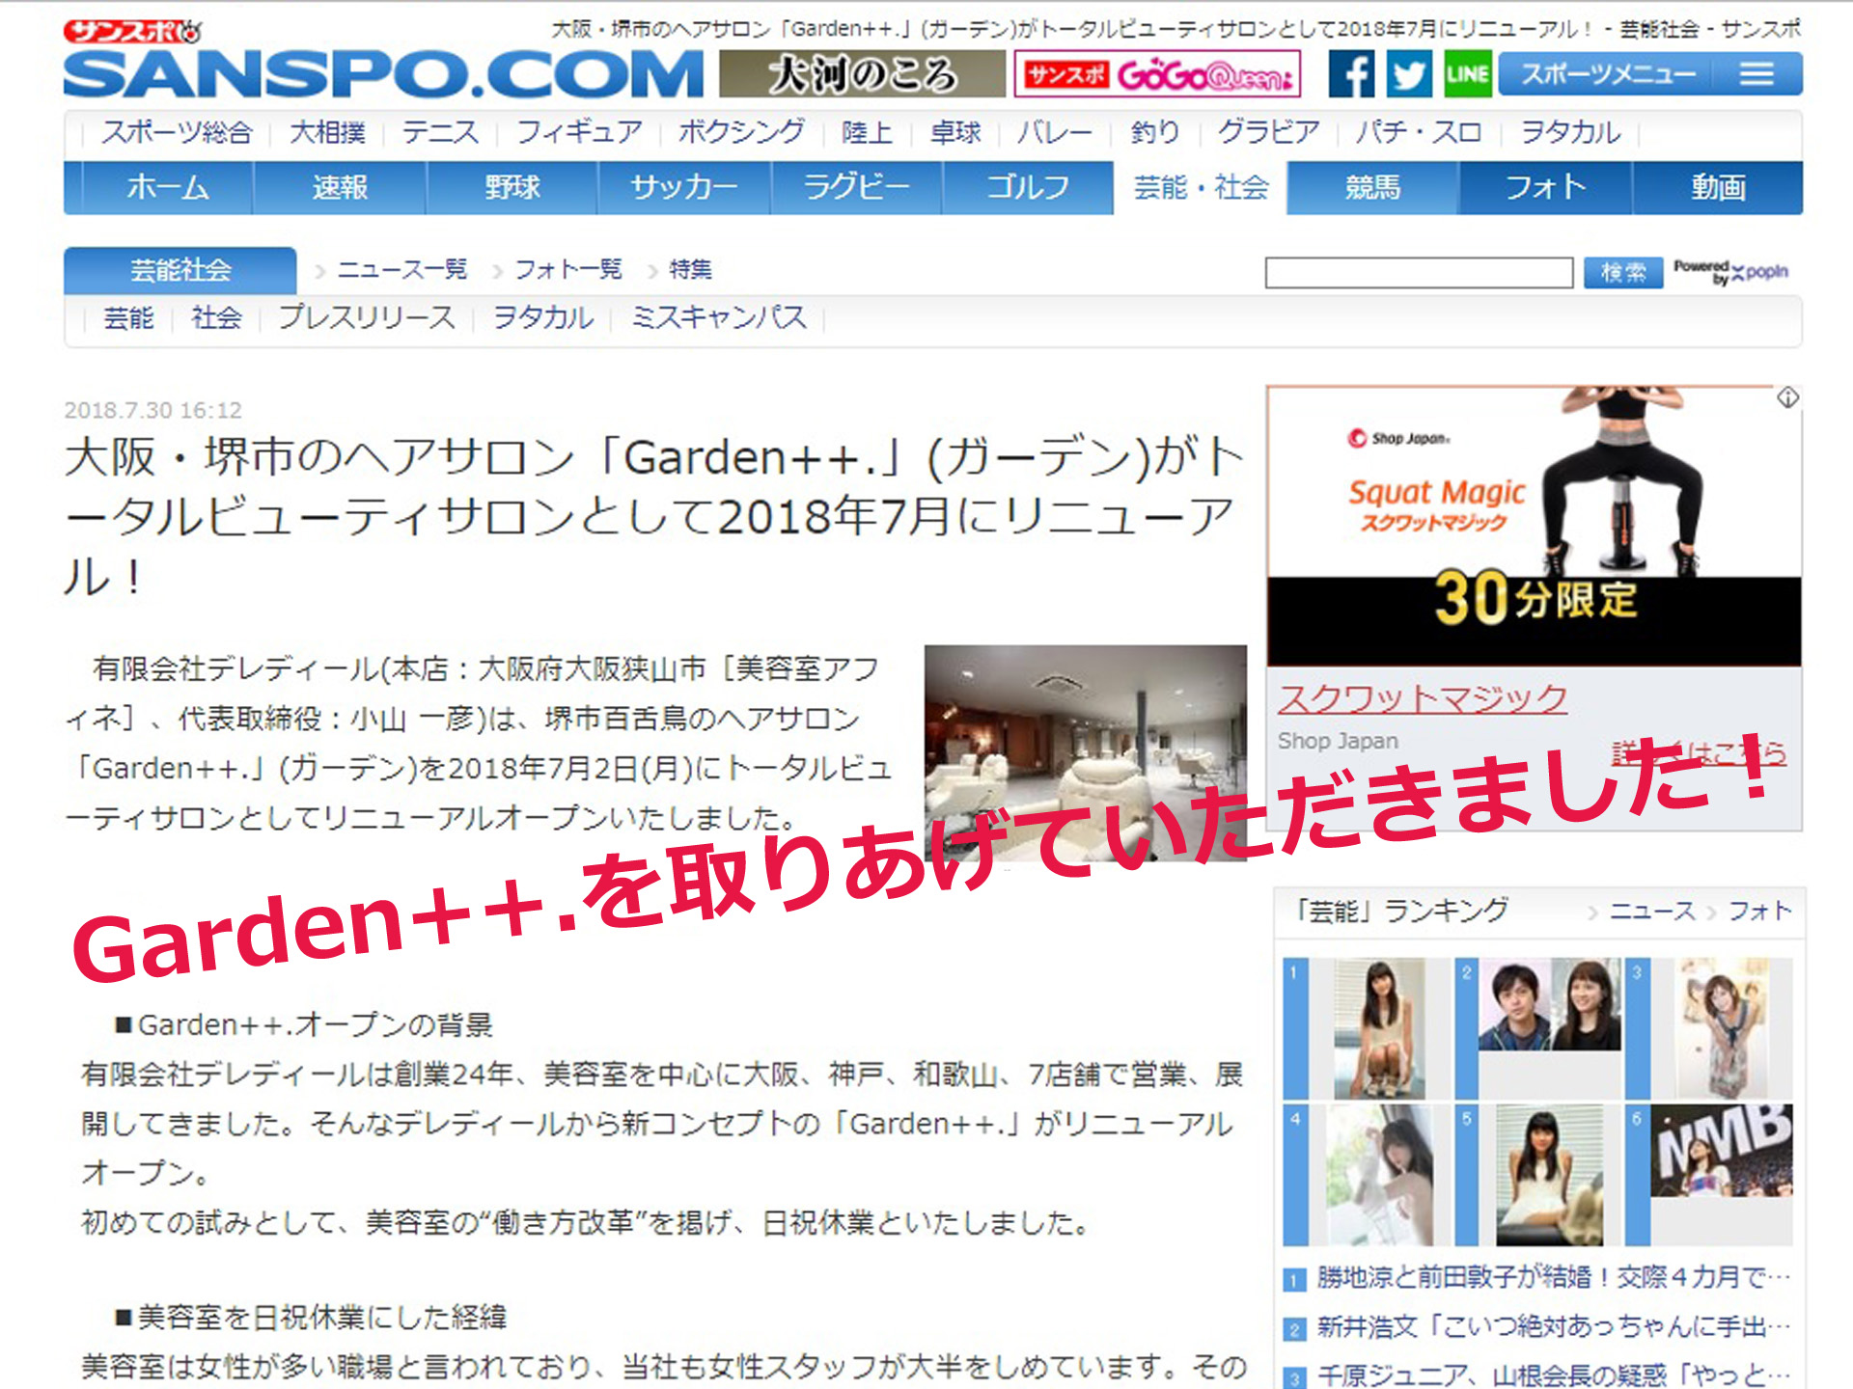Open the サンスポ GoGo Queen banner
The width and height of the screenshot is (1853, 1389).
(x=1157, y=74)
